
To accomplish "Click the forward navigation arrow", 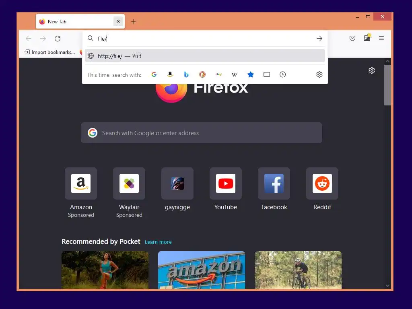I will pyautogui.click(x=43, y=39).
